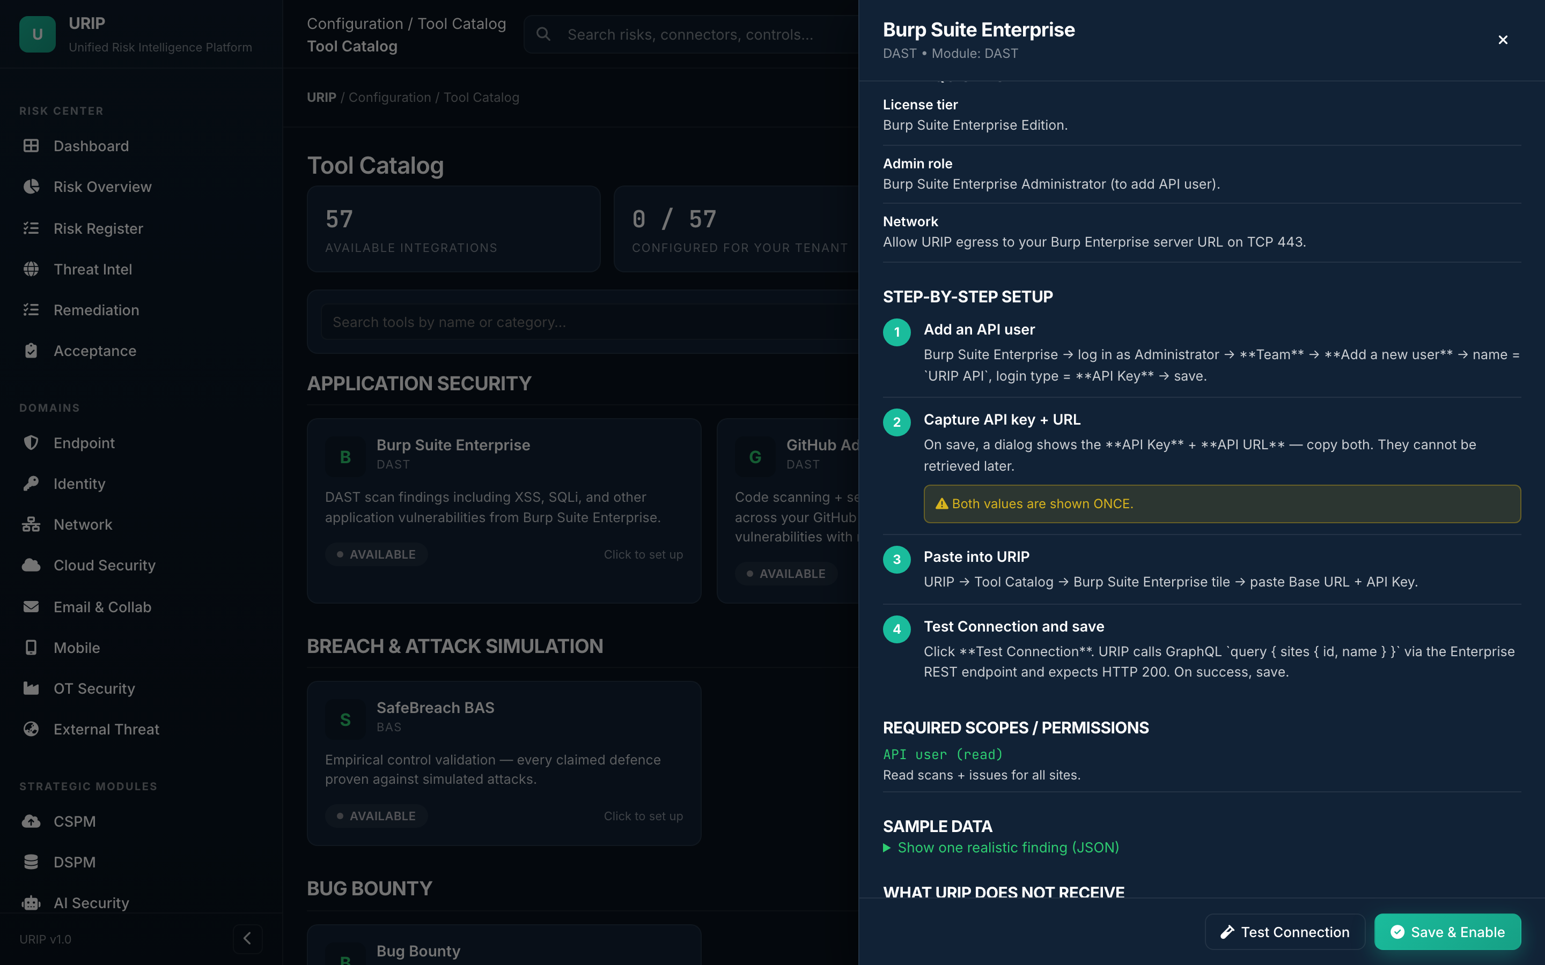Image resolution: width=1545 pixels, height=965 pixels.
Task: Click the DSPM database icon
Action: pos(31,862)
